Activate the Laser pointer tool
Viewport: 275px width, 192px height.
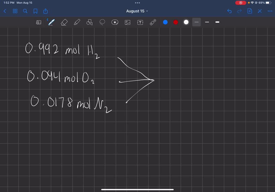tap(153, 22)
